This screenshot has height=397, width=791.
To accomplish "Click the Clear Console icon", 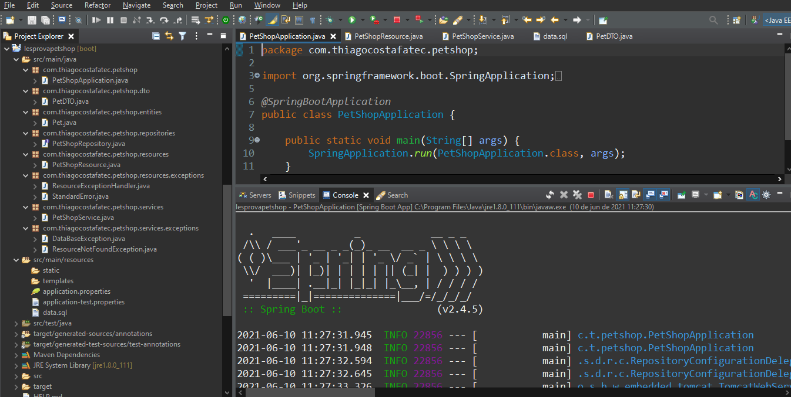I will pos(609,195).
